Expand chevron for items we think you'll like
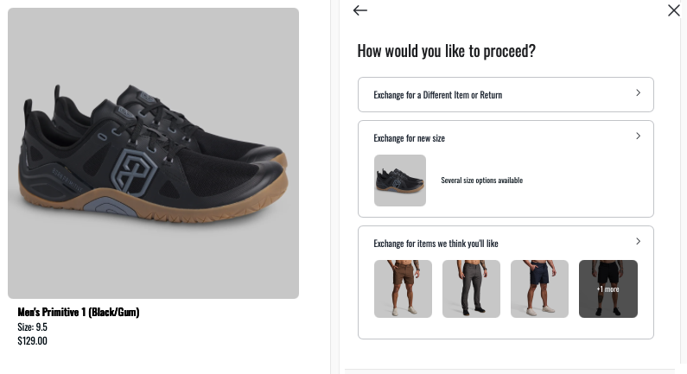The image size is (687, 374). tap(638, 241)
